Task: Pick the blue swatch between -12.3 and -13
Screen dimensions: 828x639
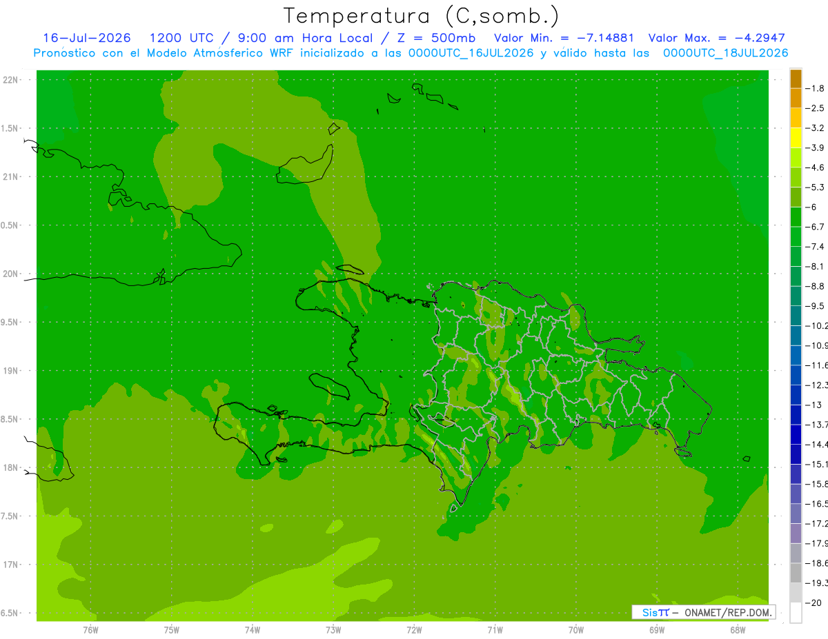Action: [796, 395]
